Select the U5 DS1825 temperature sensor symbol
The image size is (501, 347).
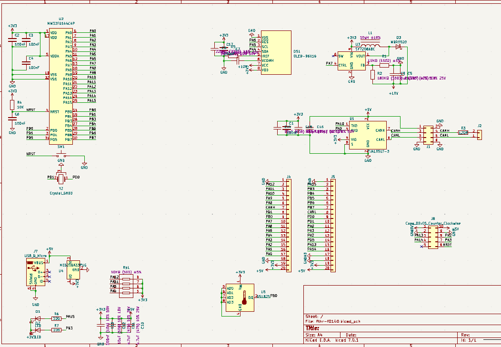click(x=240, y=297)
